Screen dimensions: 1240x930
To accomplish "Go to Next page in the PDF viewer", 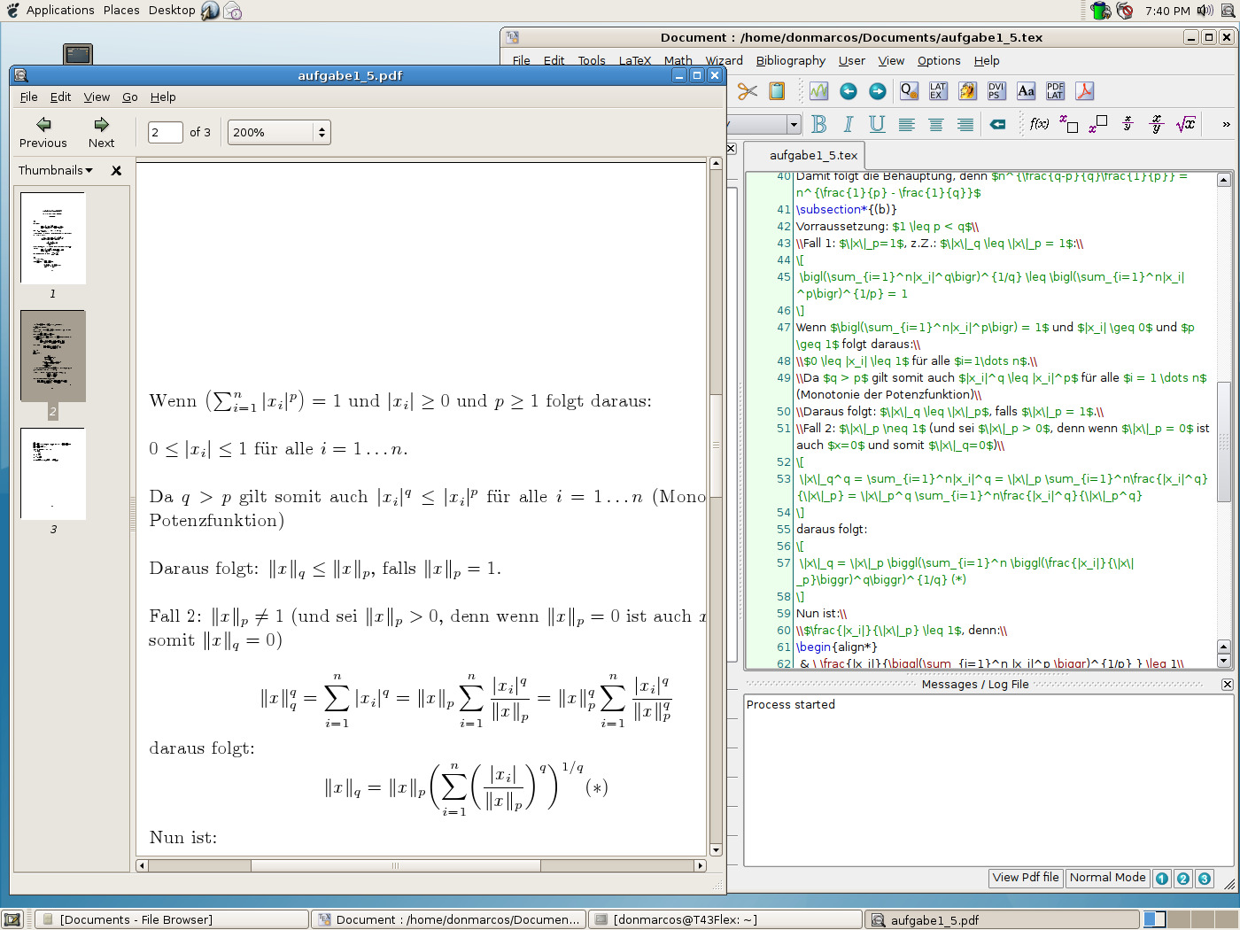I will (101, 133).
